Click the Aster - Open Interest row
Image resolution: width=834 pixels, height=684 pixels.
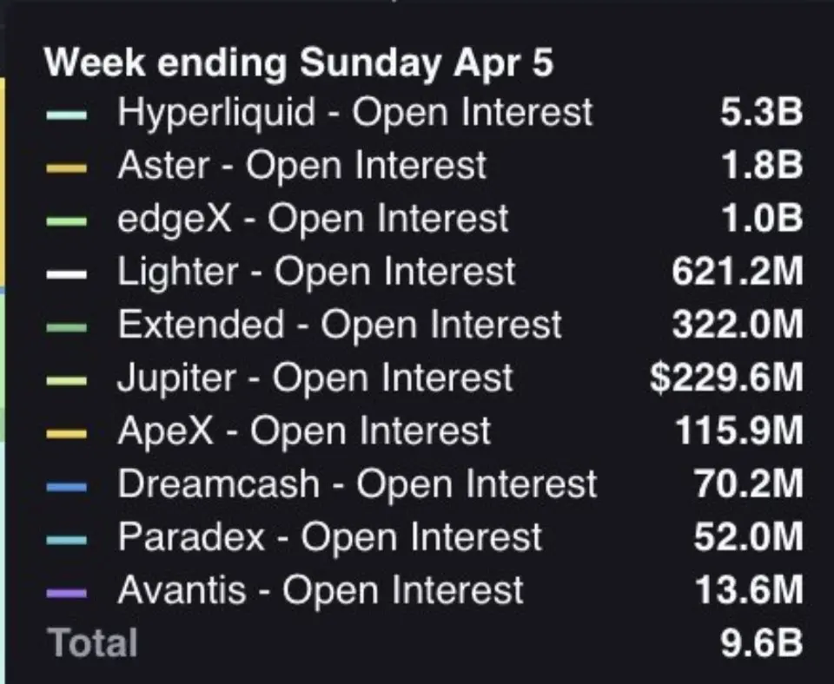pos(425,166)
